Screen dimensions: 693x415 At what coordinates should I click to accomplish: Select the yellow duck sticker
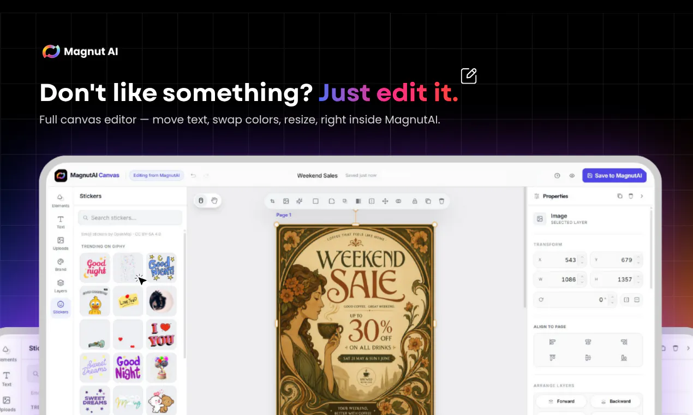[95, 301]
